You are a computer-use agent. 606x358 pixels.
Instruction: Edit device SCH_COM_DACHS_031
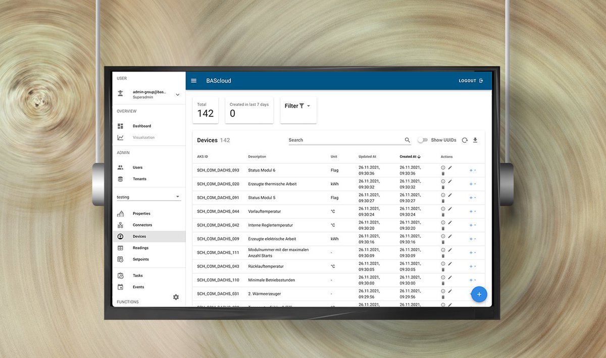tap(450, 290)
